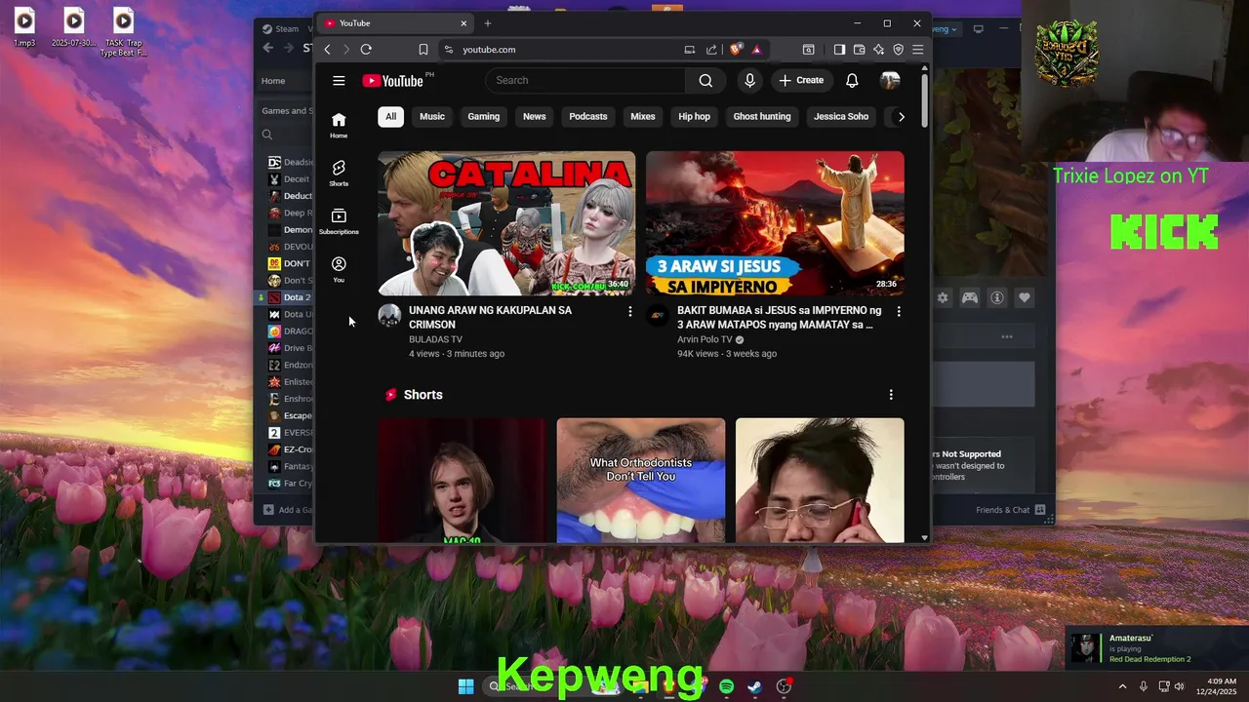
Task: Open Shorts in YouTube sidebar
Action: [339, 174]
